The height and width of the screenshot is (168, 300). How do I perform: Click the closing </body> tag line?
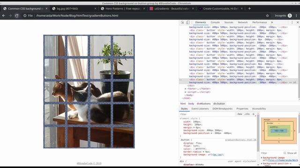(189, 95)
